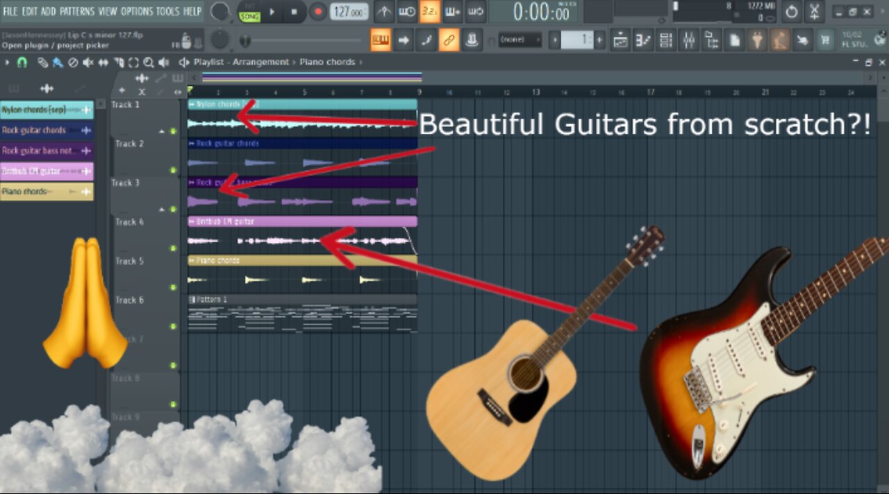Open the Piano roll view icon
The image size is (889, 494).
[x=643, y=40]
